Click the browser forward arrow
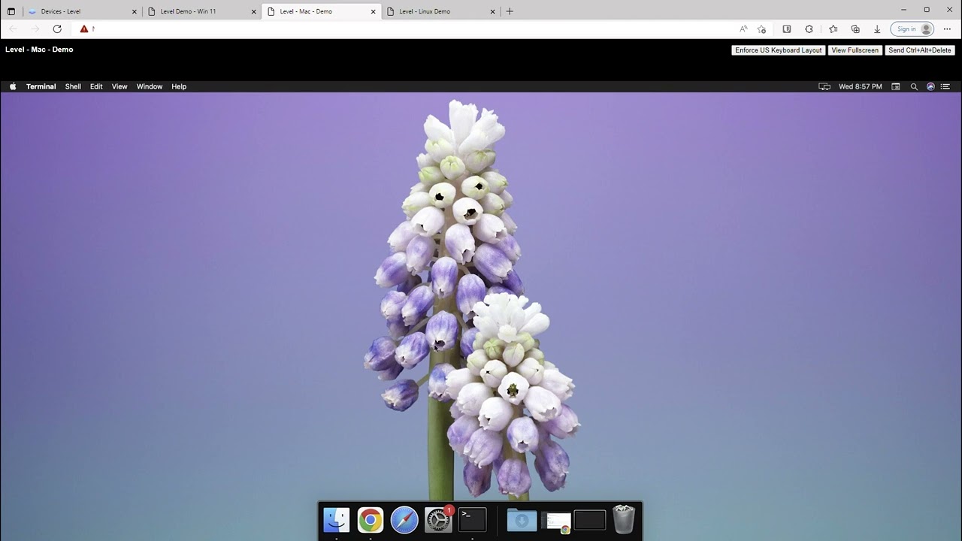Screen dimensions: 962x541 point(35,29)
